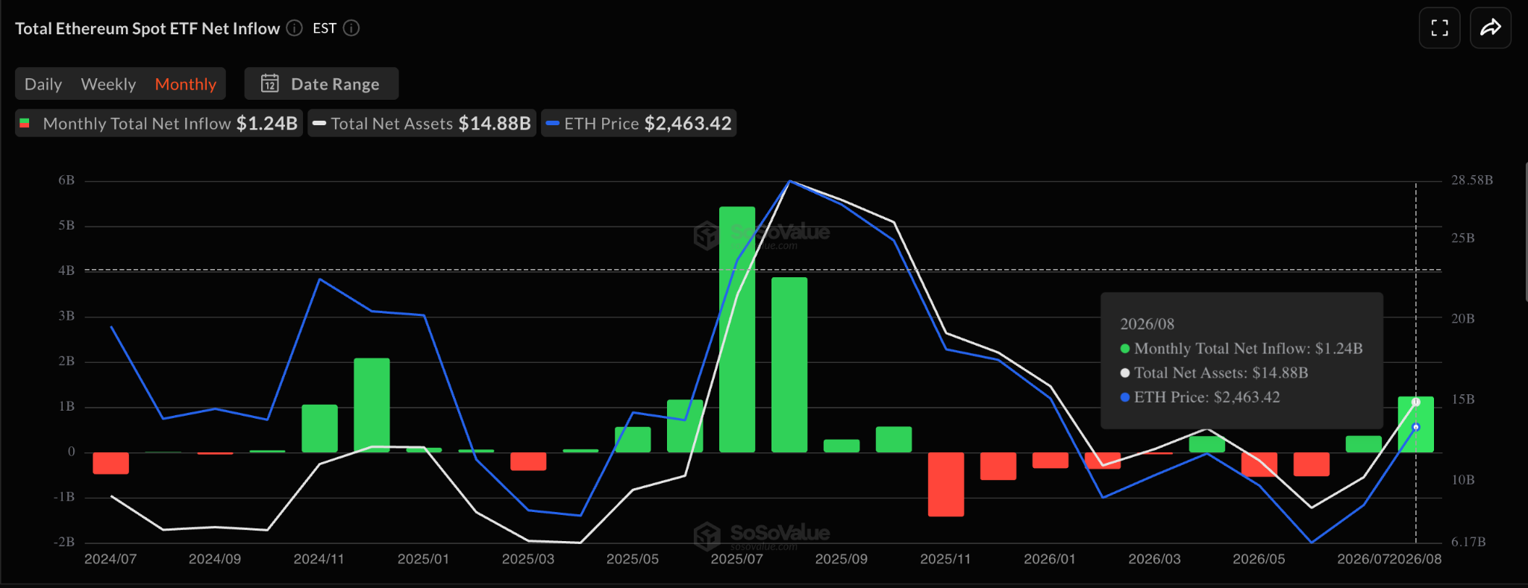Click the tooltip date '2026/08'
1528x588 pixels.
click(1147, 324)
